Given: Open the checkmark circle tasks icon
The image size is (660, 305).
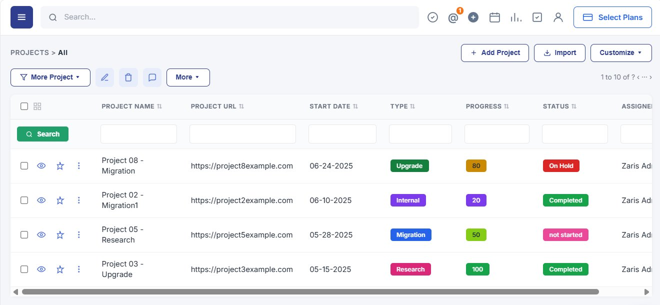Looking at the screenshot, I should [433, 17].
